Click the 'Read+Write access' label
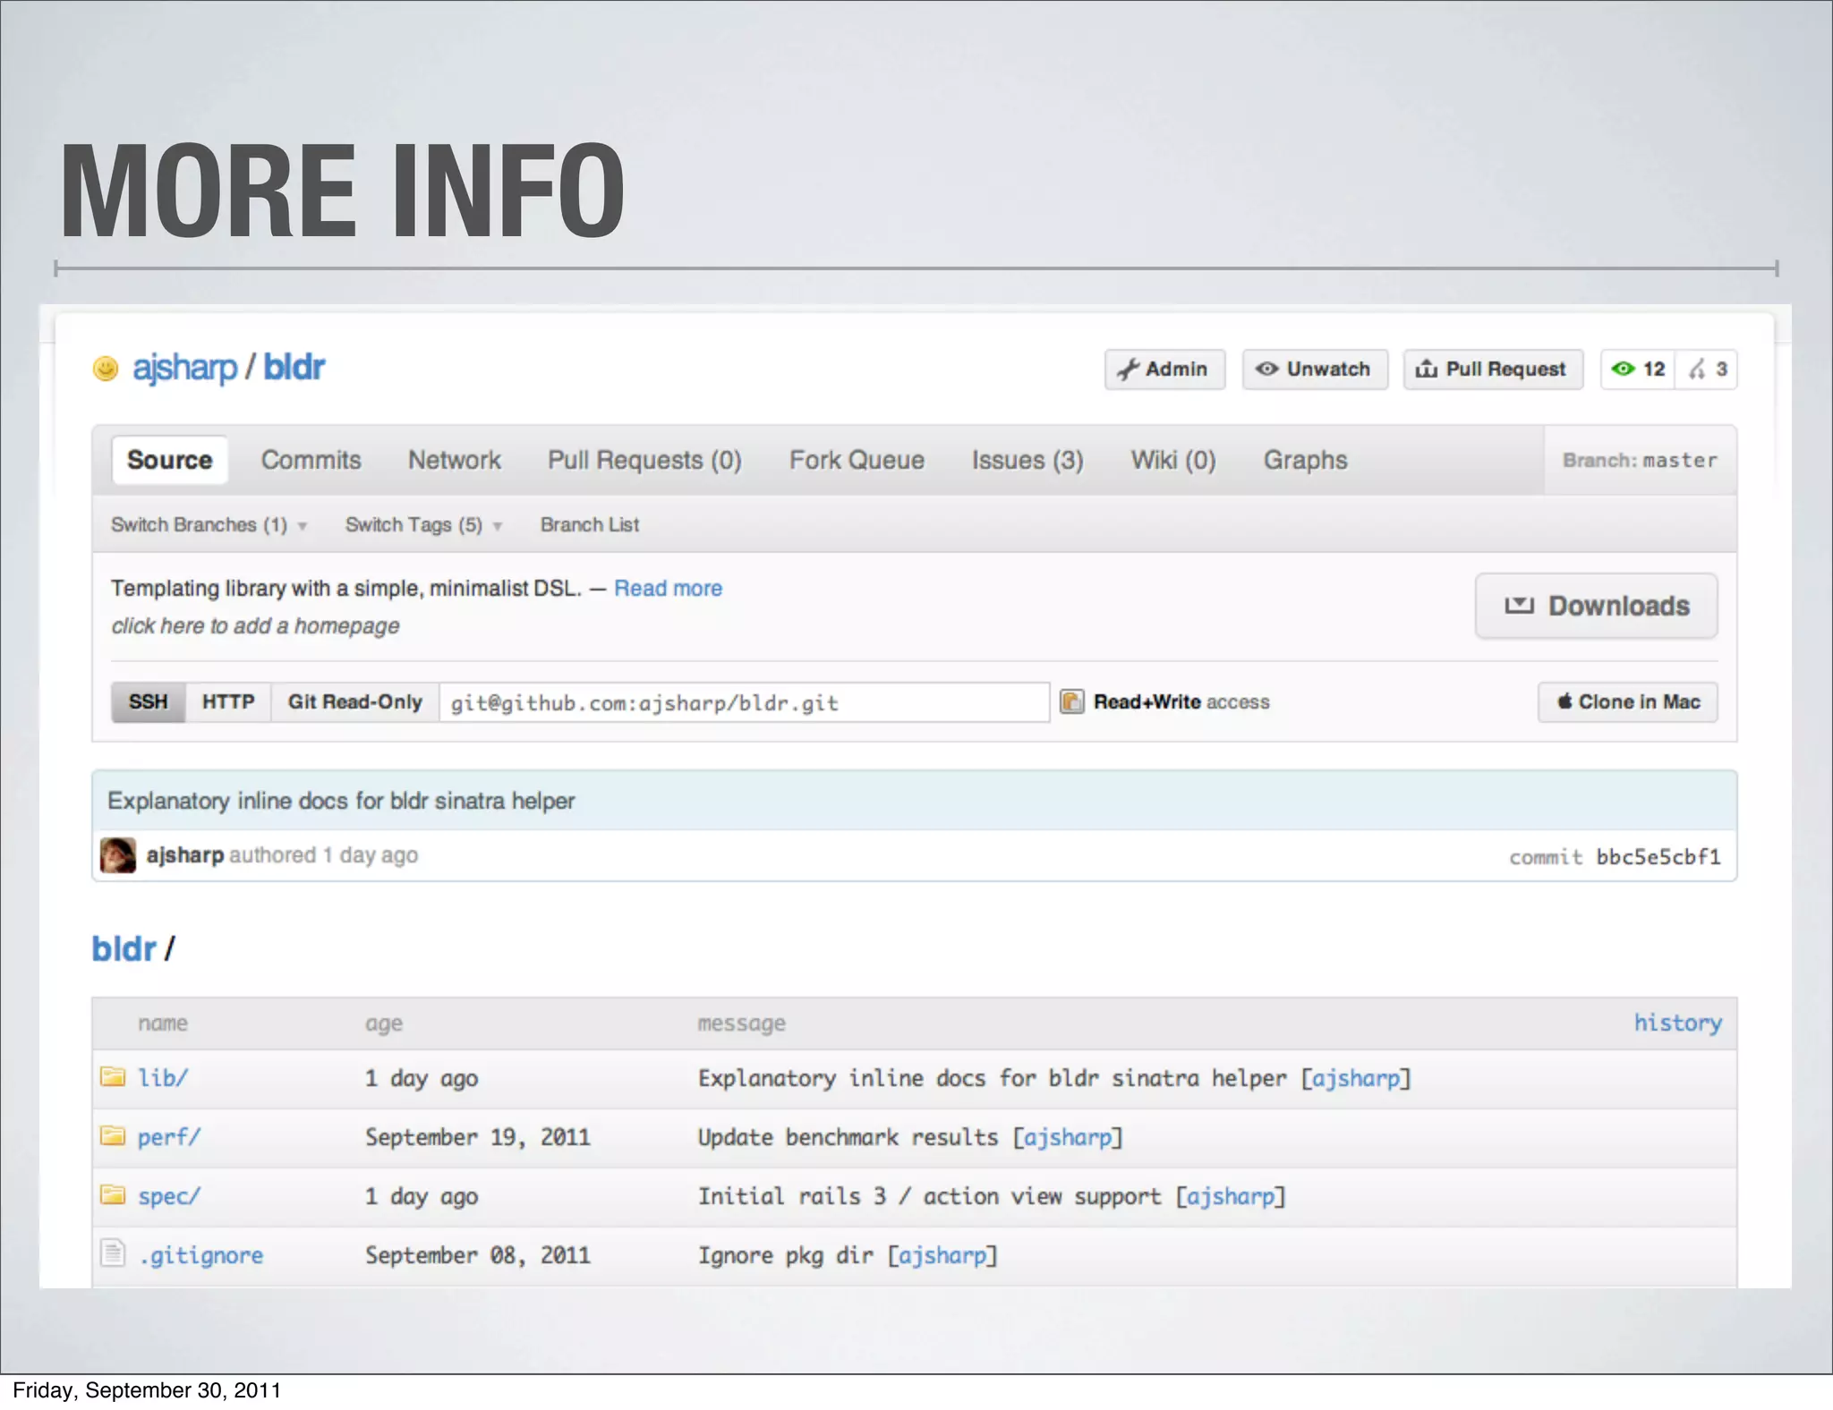This screenshot has height=1410, width=1833. point(1181,701)
